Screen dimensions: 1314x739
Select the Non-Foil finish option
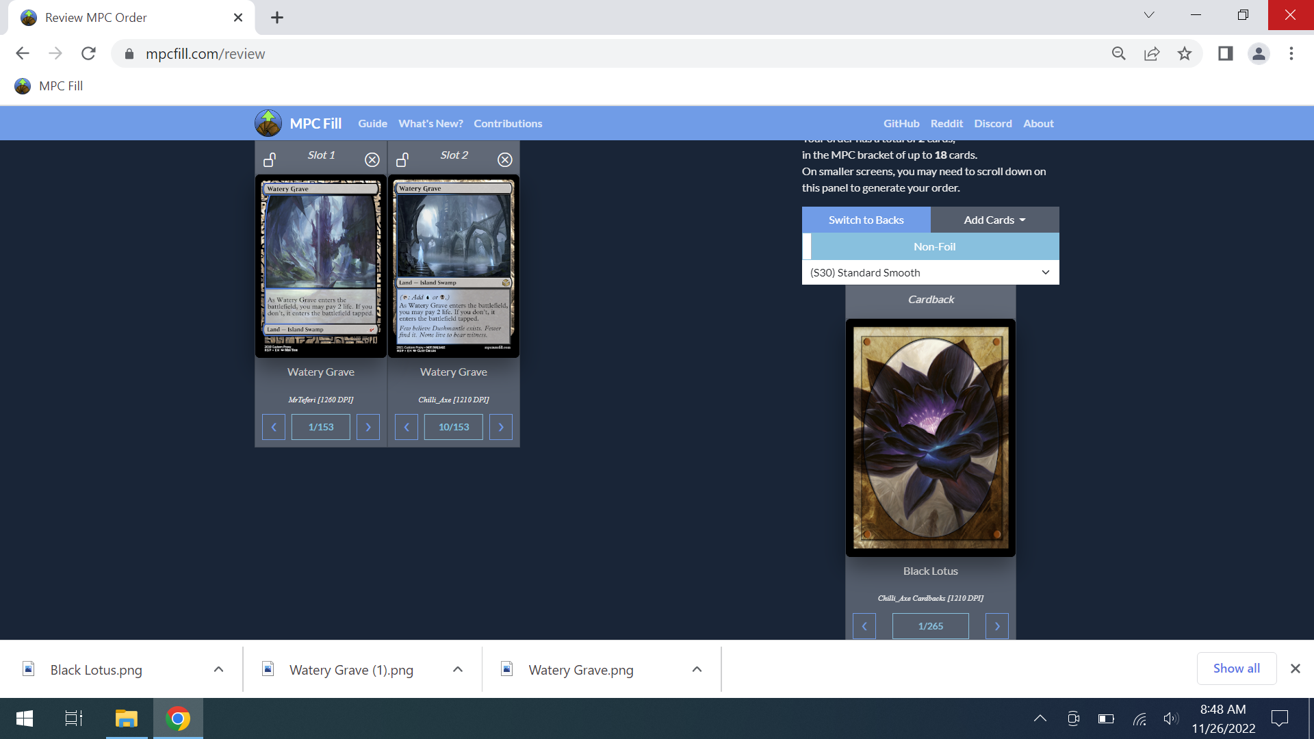tap(933, 246)
